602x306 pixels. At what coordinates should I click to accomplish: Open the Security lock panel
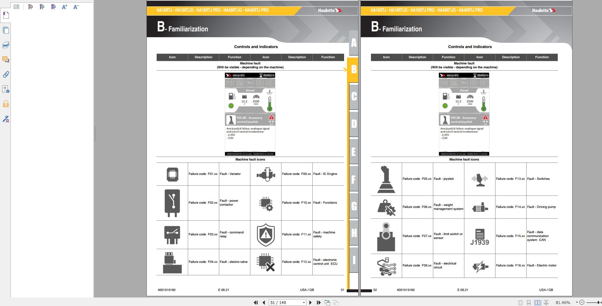[6, 104]
